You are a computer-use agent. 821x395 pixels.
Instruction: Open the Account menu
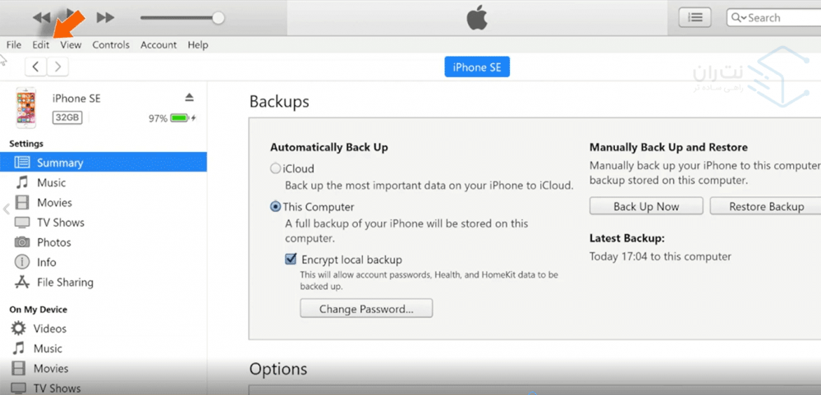[158, 45]
